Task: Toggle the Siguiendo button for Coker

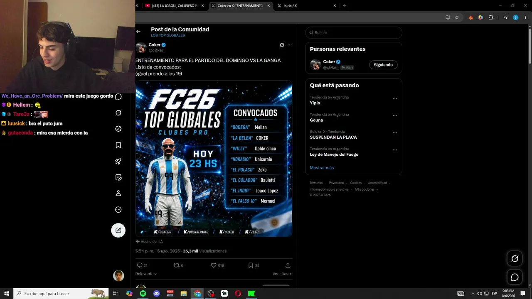Action: coord(383,65)
